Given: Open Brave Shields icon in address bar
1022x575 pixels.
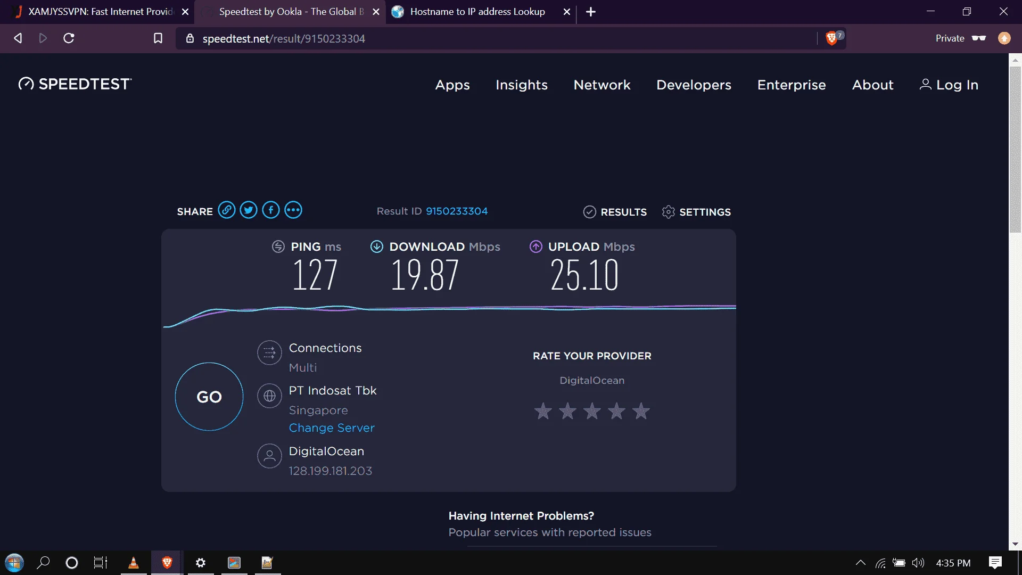Looking at the screenshot, I should [831, 38].
